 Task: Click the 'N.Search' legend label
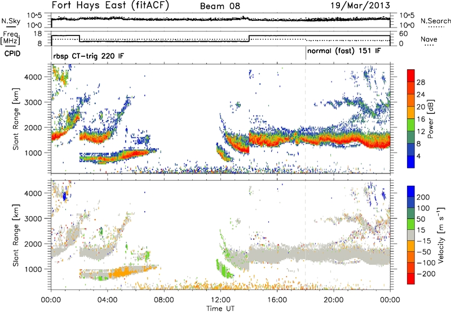[435, 21]
